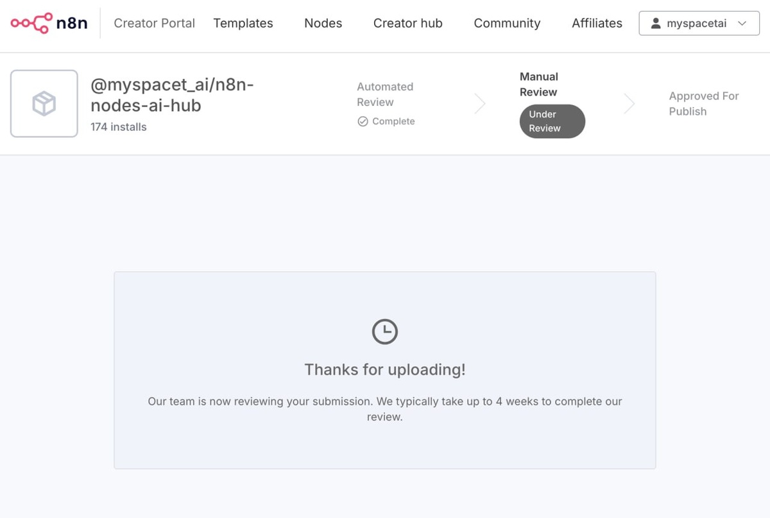This screenshot has width=770, height=518.
Task: Click the 174 installs text
Action: coord(119,127)
